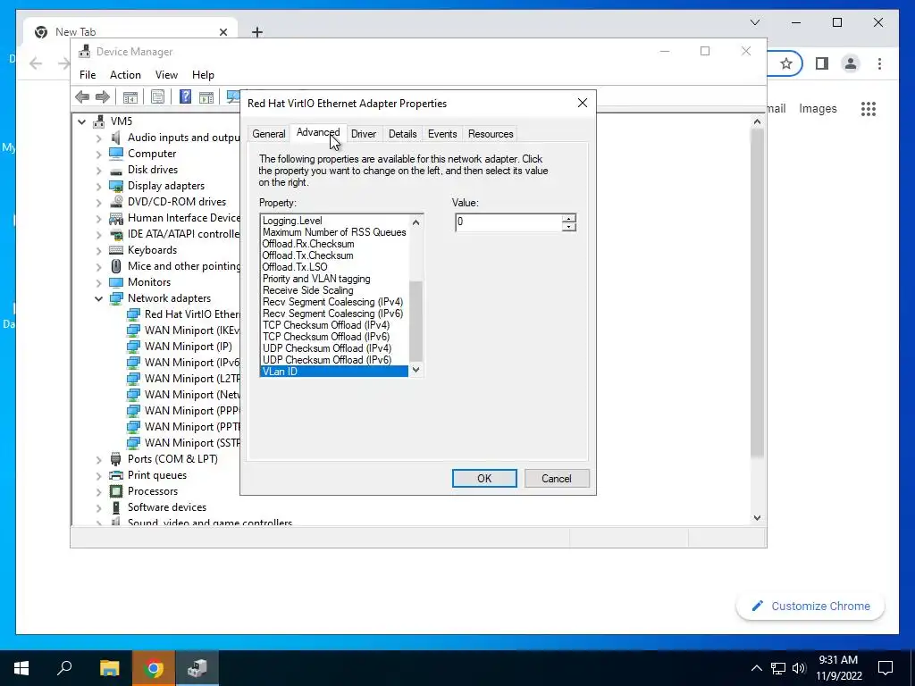The image size is (915, 686).
Task: Click Show/Hide Action Pane toolbar icon
Action: [x=206, y=96]
